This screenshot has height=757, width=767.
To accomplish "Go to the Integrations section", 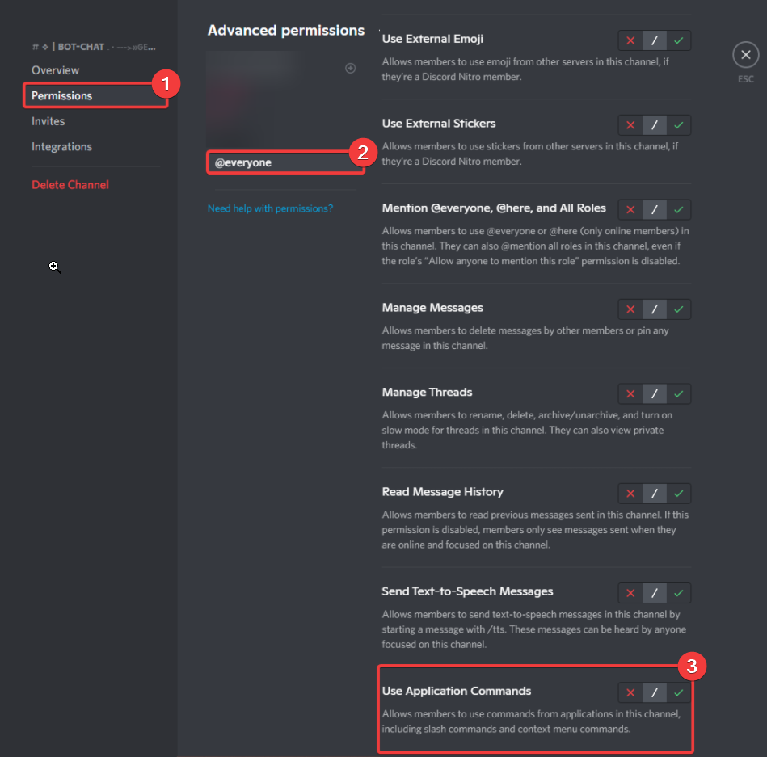I will pos(61,146).
